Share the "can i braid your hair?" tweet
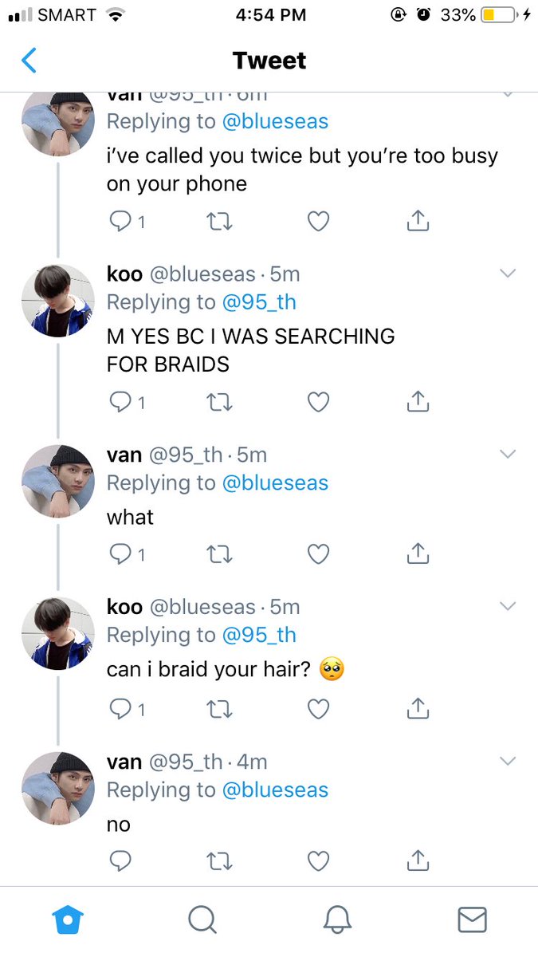This screenshot has height=957, width=538. point(418,707)
